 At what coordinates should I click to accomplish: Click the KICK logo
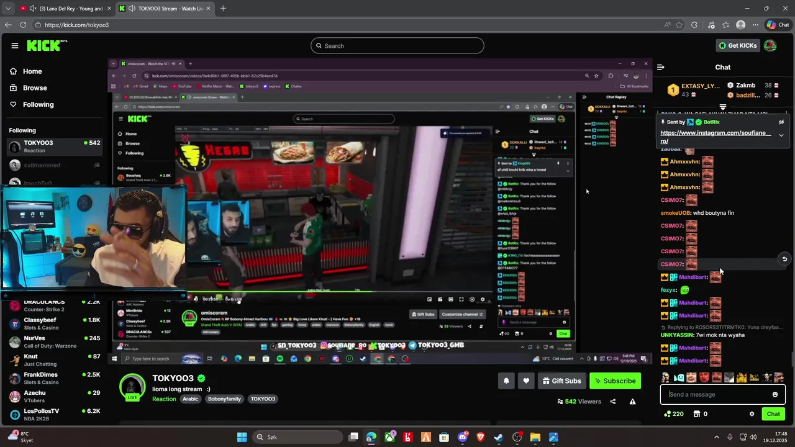click(47, 45)
